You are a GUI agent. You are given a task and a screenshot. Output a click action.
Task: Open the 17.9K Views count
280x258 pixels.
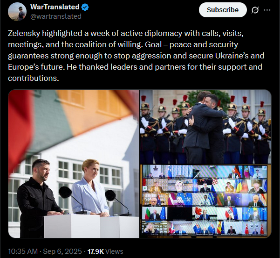click(x=105, y=251)
